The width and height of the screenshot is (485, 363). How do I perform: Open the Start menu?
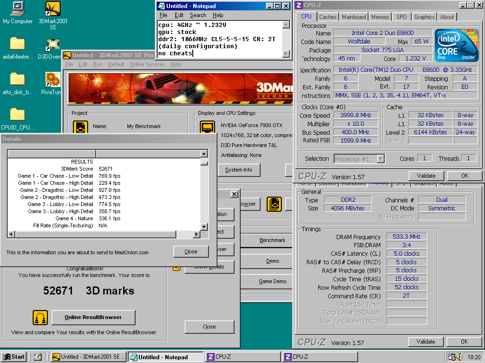(x=14, y=357)
